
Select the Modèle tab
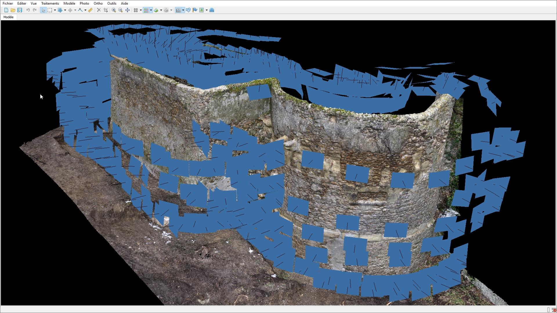[x=8, y=17]
